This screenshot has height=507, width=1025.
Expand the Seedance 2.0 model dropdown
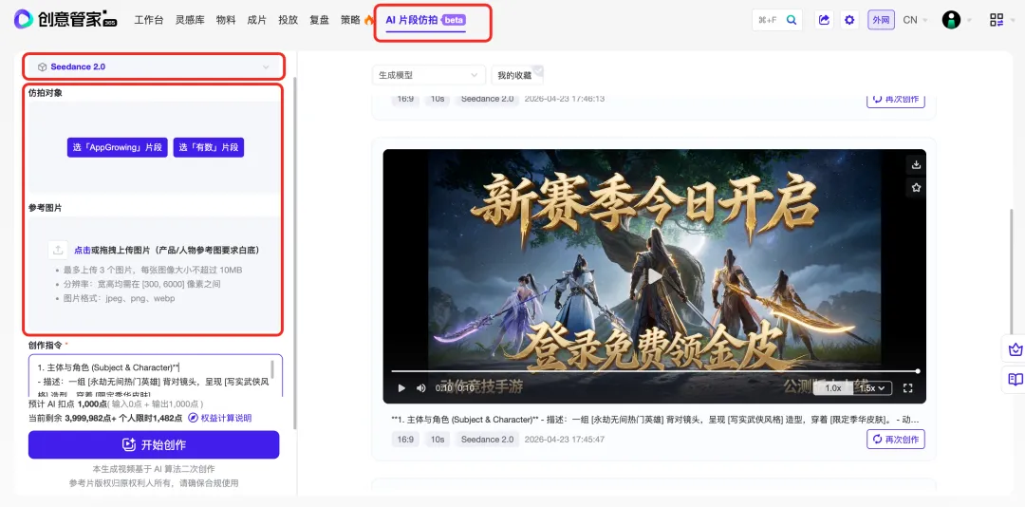154,67
